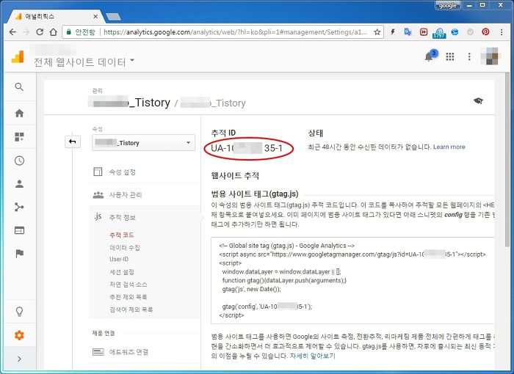
Task: Select 추적 코드 submenu item
Action: (122, 235)
